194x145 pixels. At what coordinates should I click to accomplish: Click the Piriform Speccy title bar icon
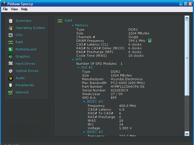tap(4, 4)
